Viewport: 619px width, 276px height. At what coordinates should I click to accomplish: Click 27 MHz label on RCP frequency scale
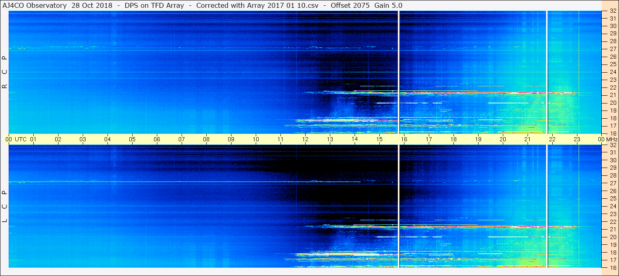pos(612,49)
